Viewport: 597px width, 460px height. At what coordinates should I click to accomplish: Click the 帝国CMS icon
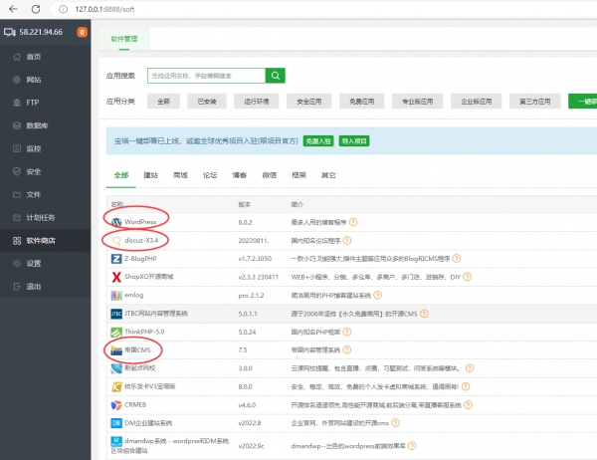[116, 350]
